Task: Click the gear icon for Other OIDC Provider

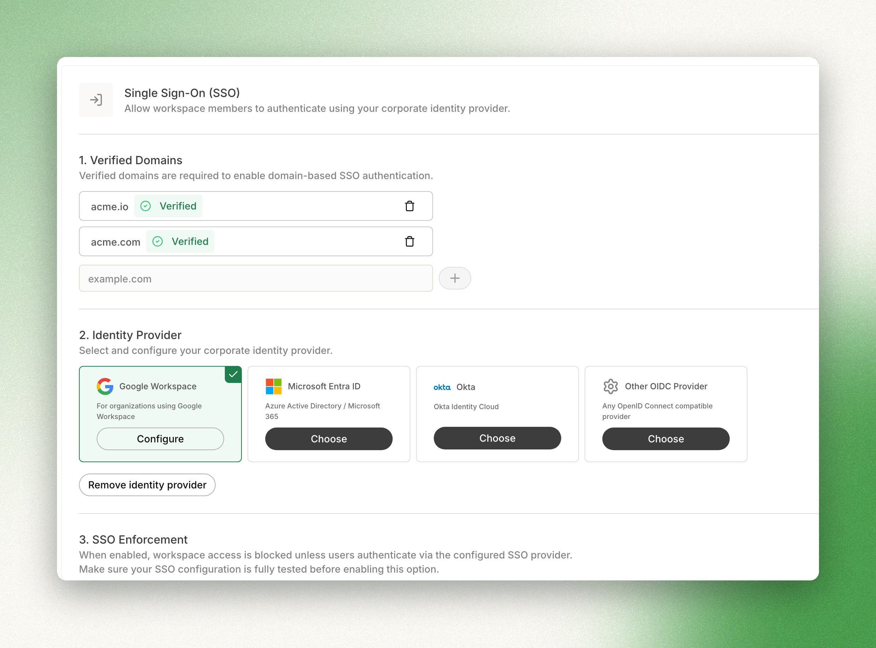Action: pyautogui.click(x=611, y=386)
